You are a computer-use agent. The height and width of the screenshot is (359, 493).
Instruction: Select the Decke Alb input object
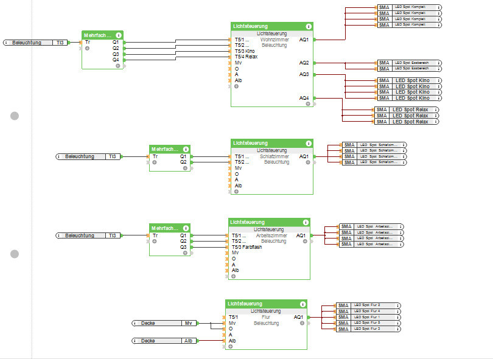click(x=164, y=341)
